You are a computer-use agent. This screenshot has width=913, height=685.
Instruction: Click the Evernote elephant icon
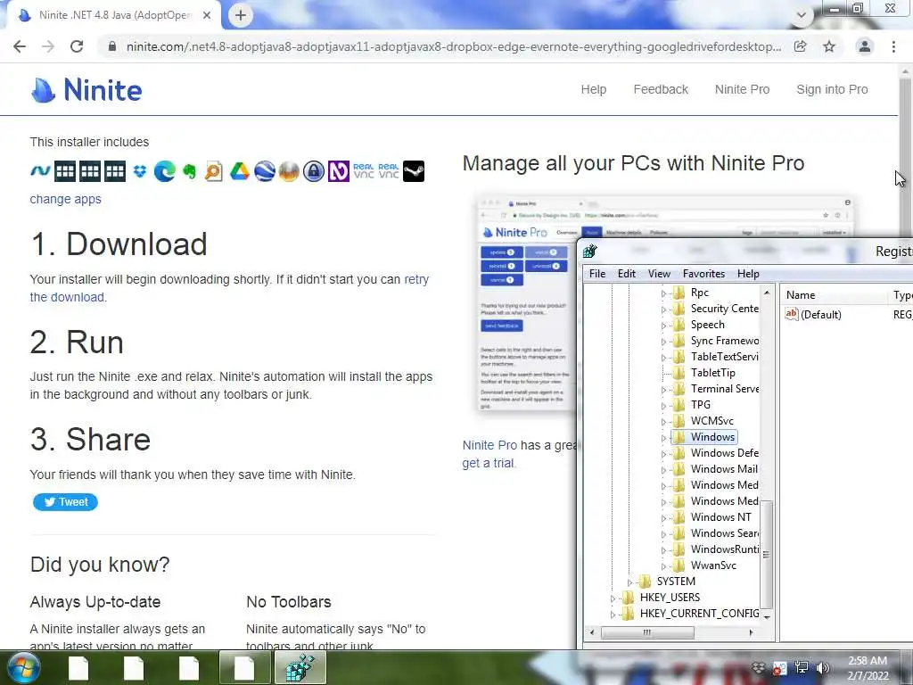(189, 171)
